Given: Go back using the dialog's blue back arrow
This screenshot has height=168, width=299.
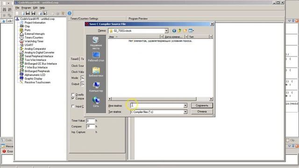Looking at the screenshot, I should click(174, 31).
